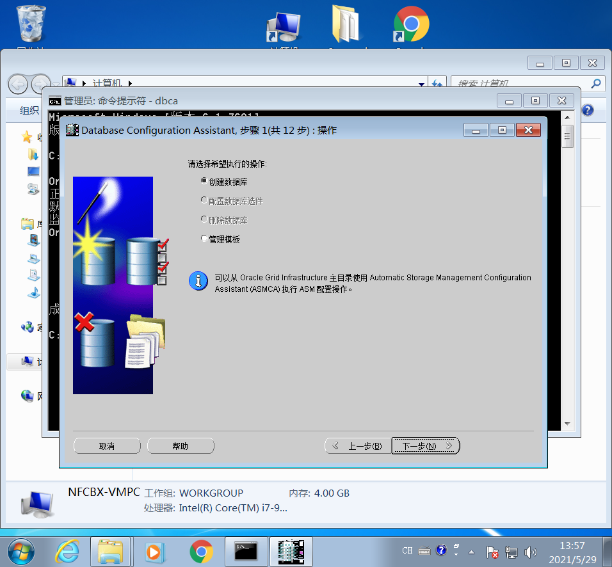
Task: Click the 下一步(N) button in DBCA
Action: (425, 445)
